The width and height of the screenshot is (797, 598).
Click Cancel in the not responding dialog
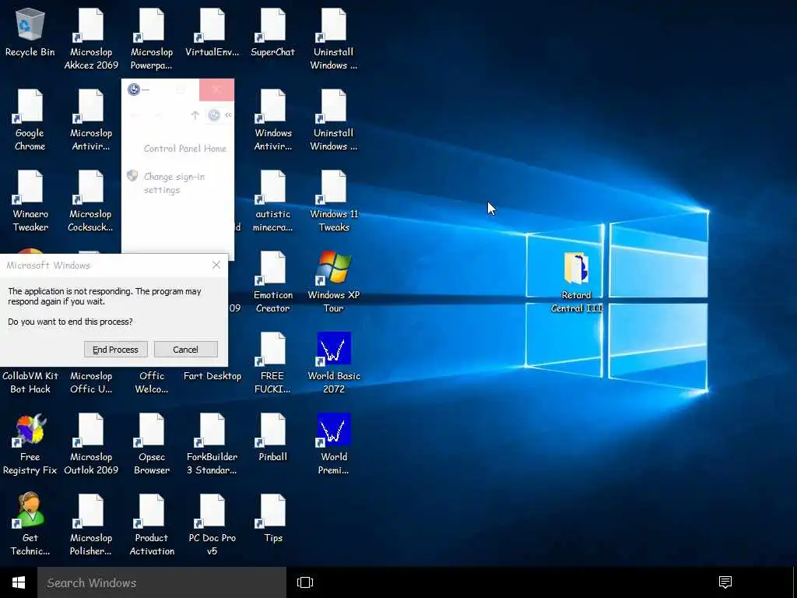(x=185, y=350)
